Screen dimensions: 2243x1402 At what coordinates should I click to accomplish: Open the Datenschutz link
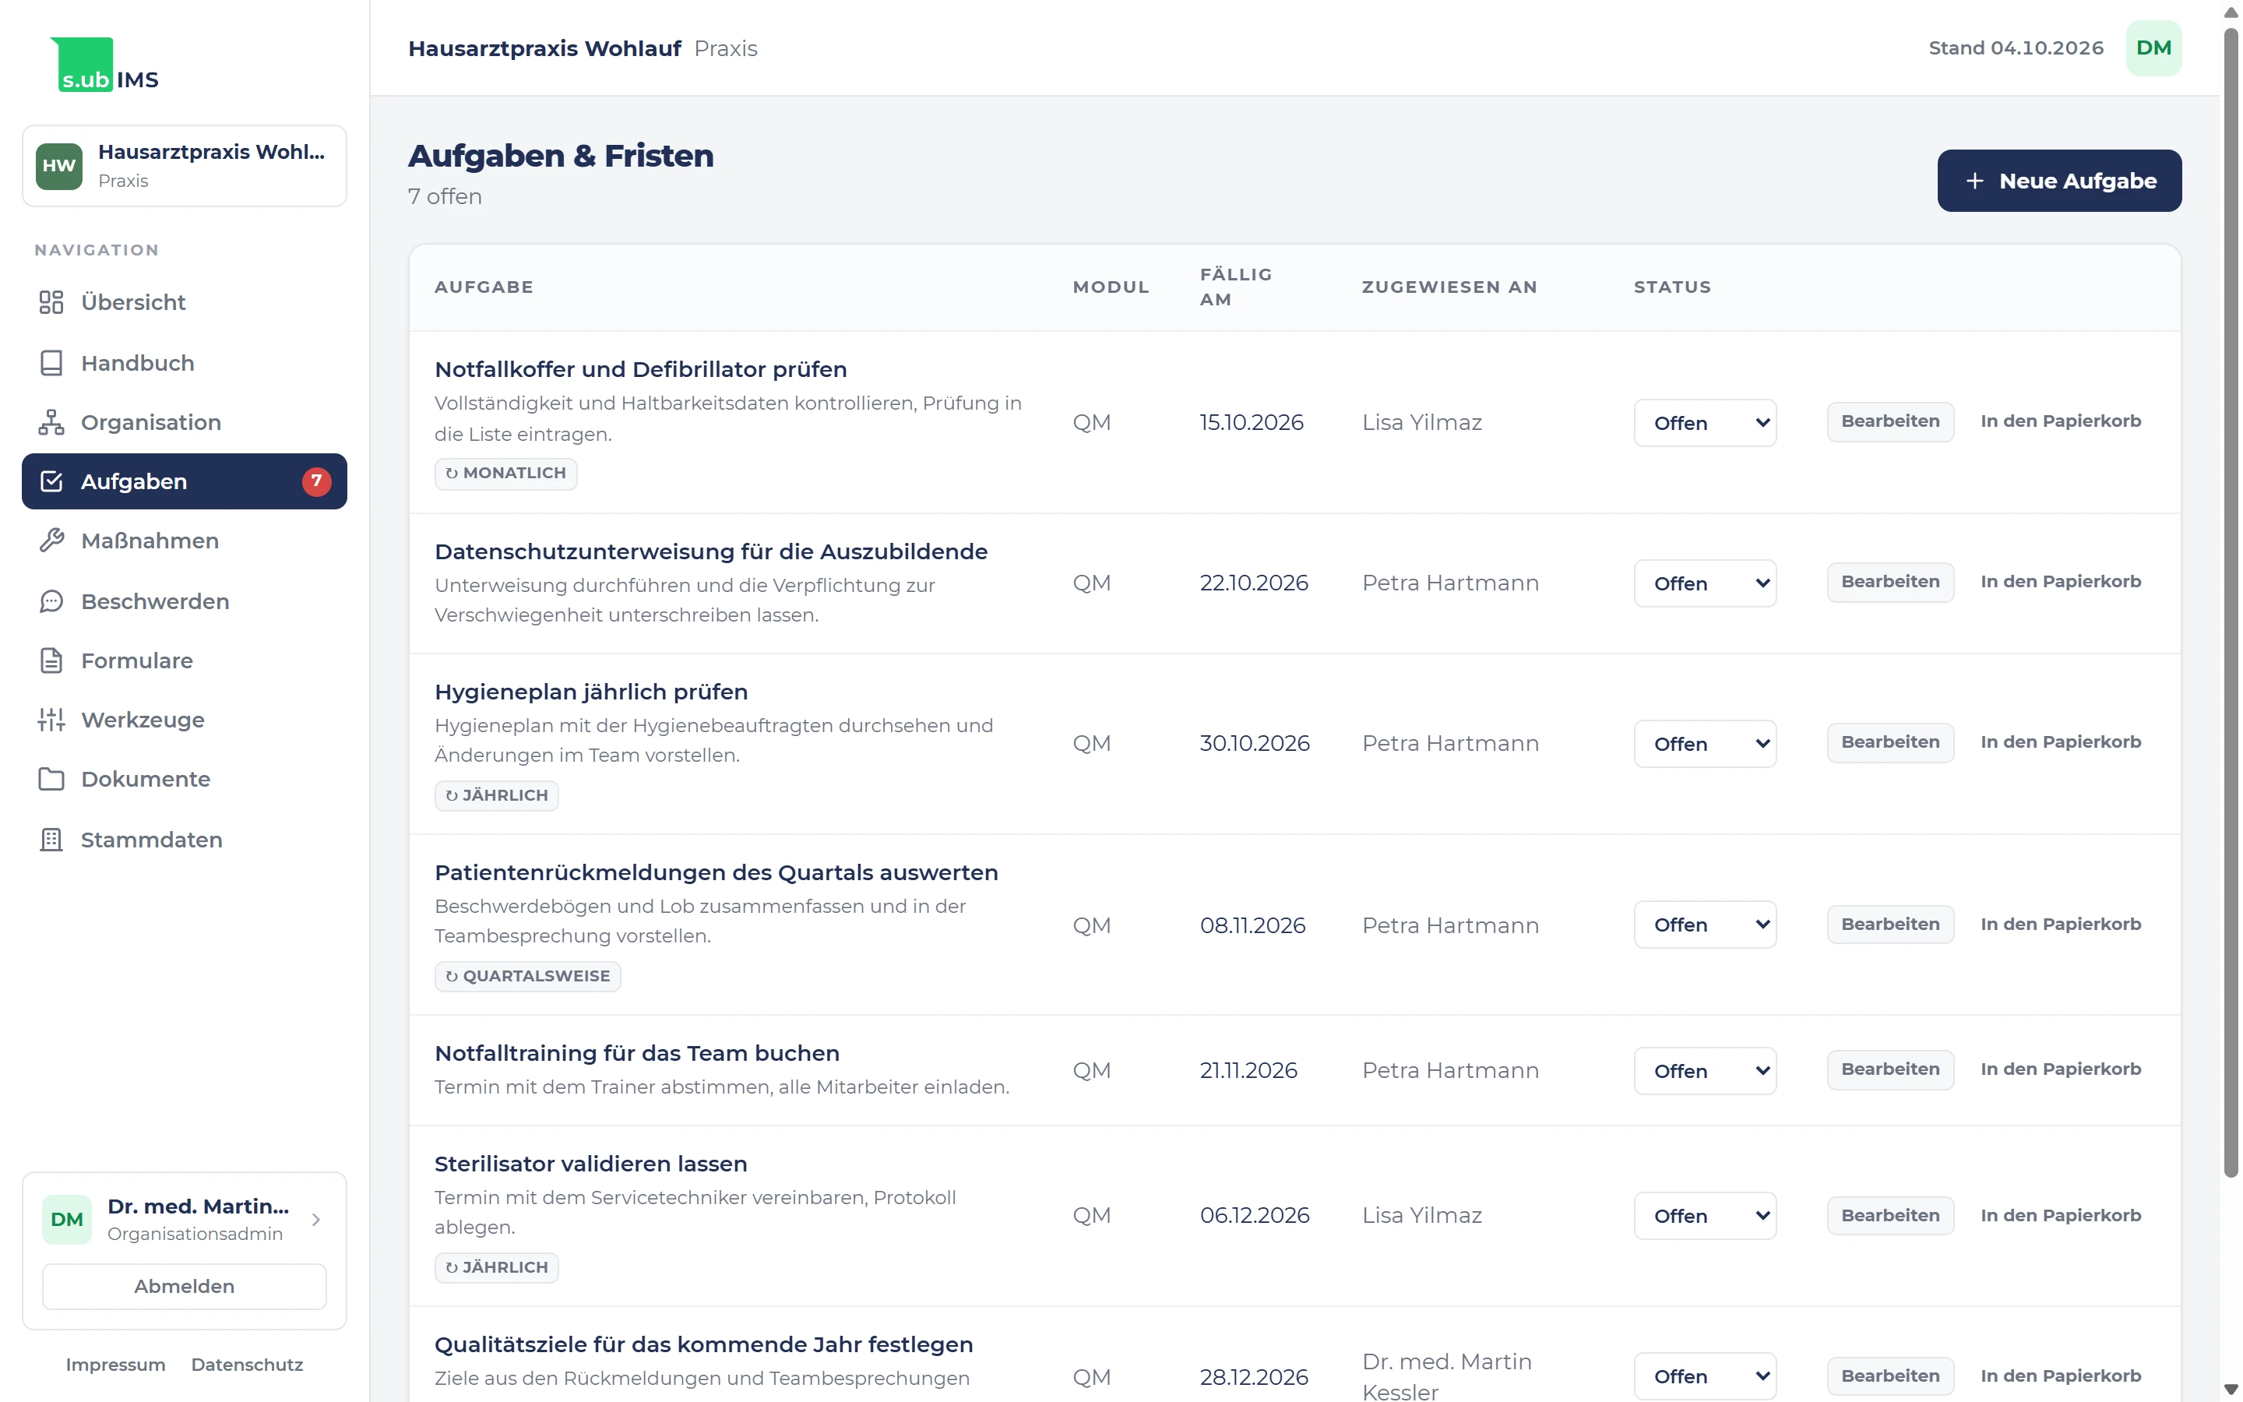[247, 1365]
